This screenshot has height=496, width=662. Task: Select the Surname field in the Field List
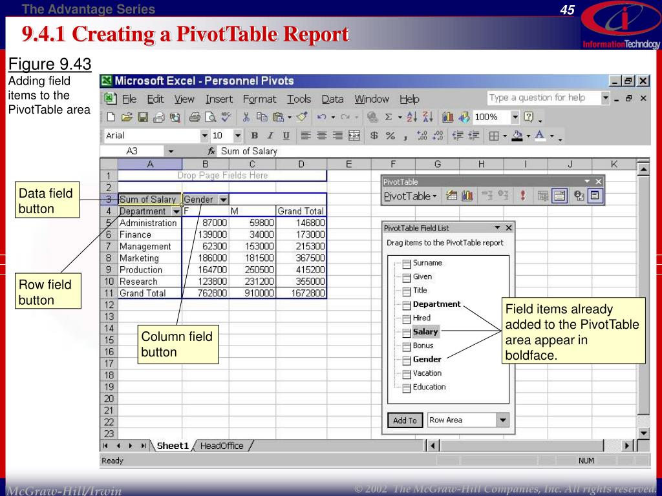coord(427,263)
